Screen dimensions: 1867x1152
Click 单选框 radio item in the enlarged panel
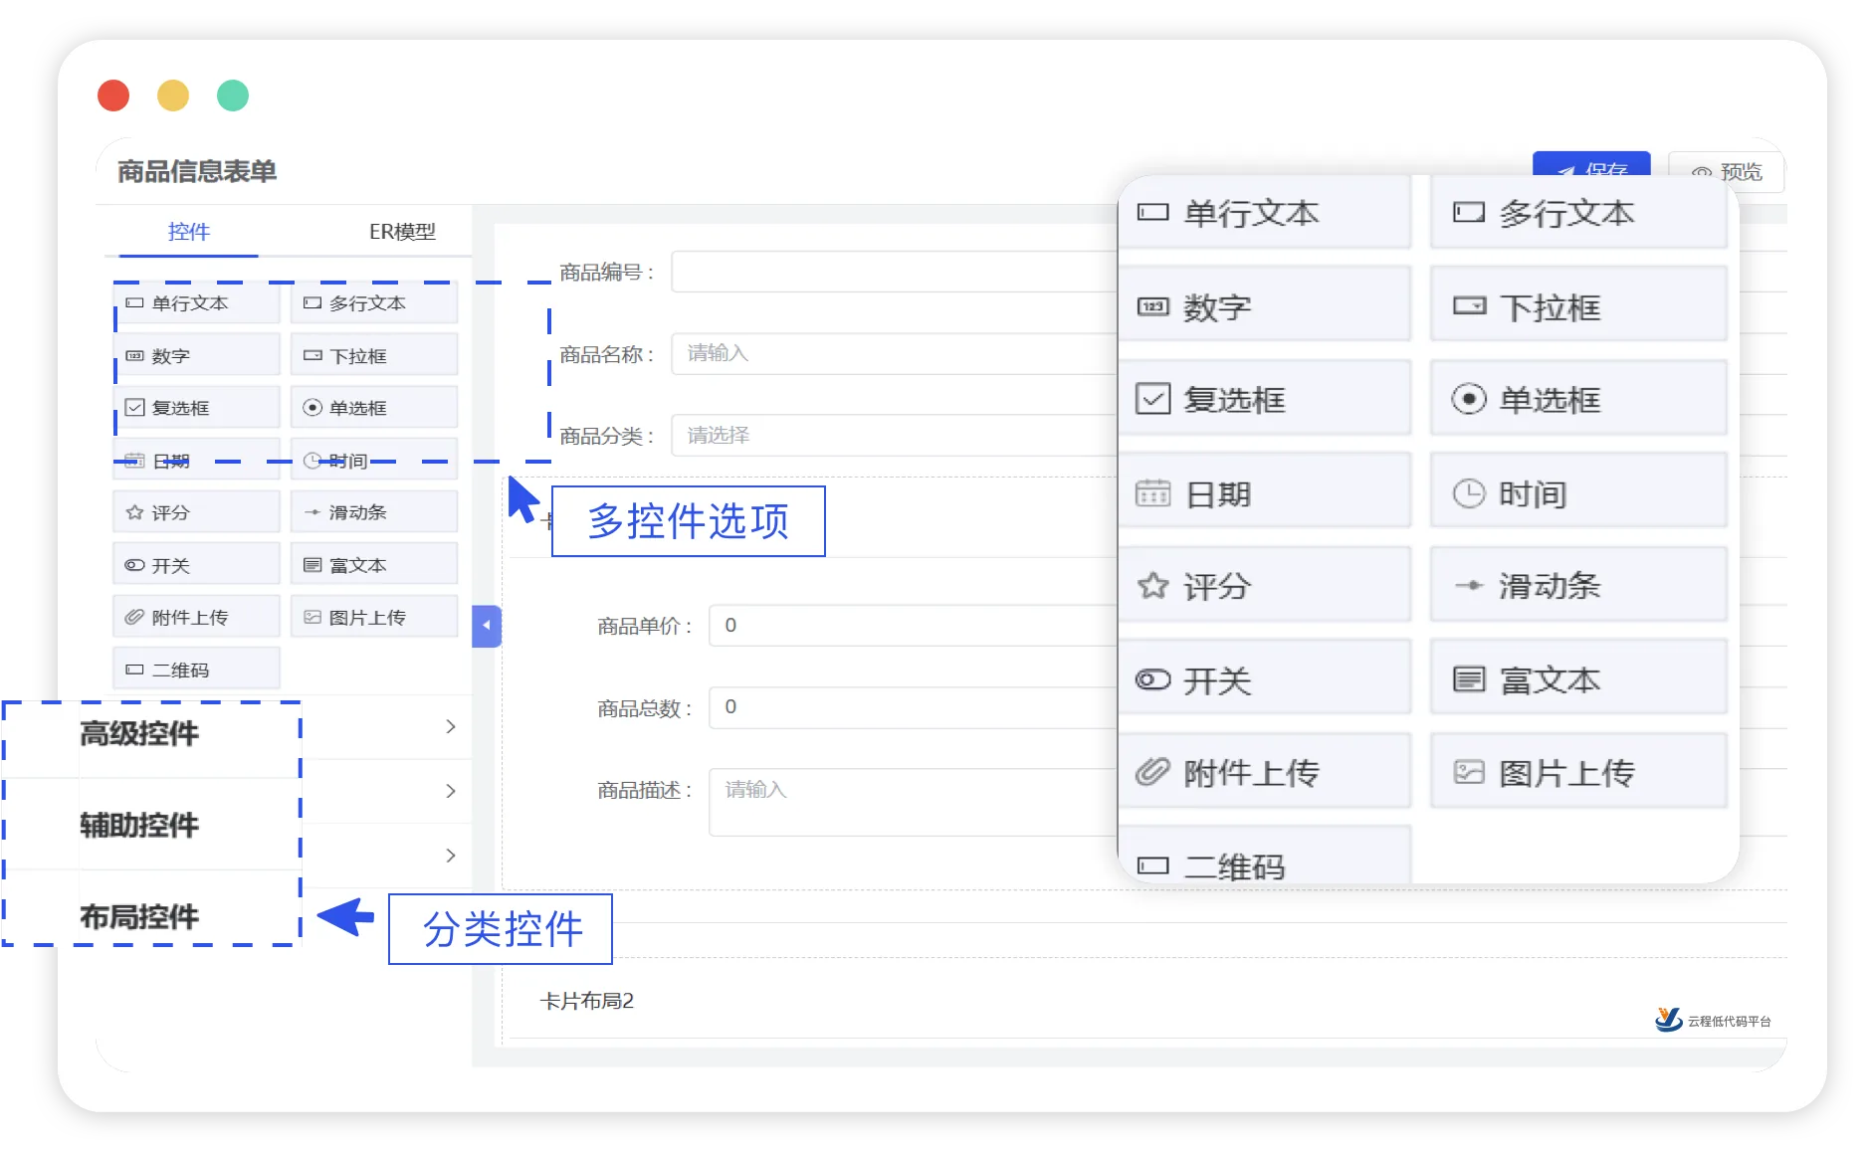[x=1578, y=399]
